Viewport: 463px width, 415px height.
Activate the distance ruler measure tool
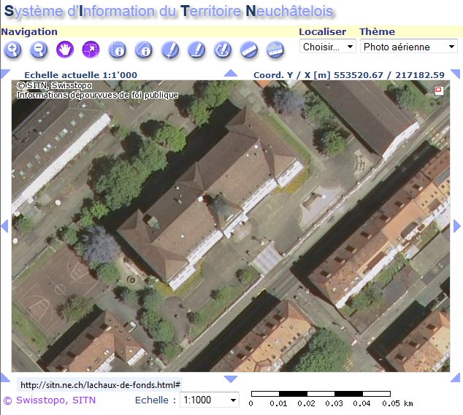pos(249,50)
